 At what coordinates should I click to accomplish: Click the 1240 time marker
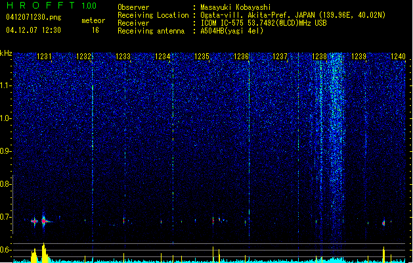pyautogui.click(x=399, y=57)
